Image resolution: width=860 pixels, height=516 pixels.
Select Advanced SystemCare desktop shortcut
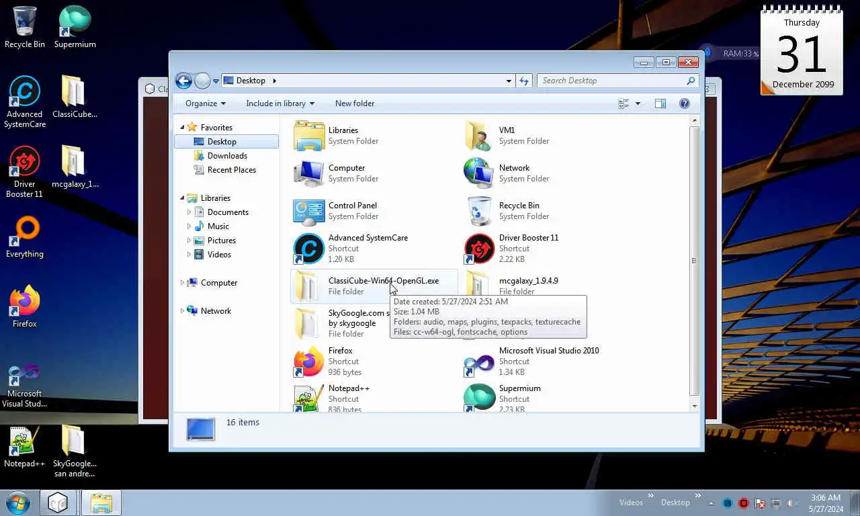click(x=25, y=101)
